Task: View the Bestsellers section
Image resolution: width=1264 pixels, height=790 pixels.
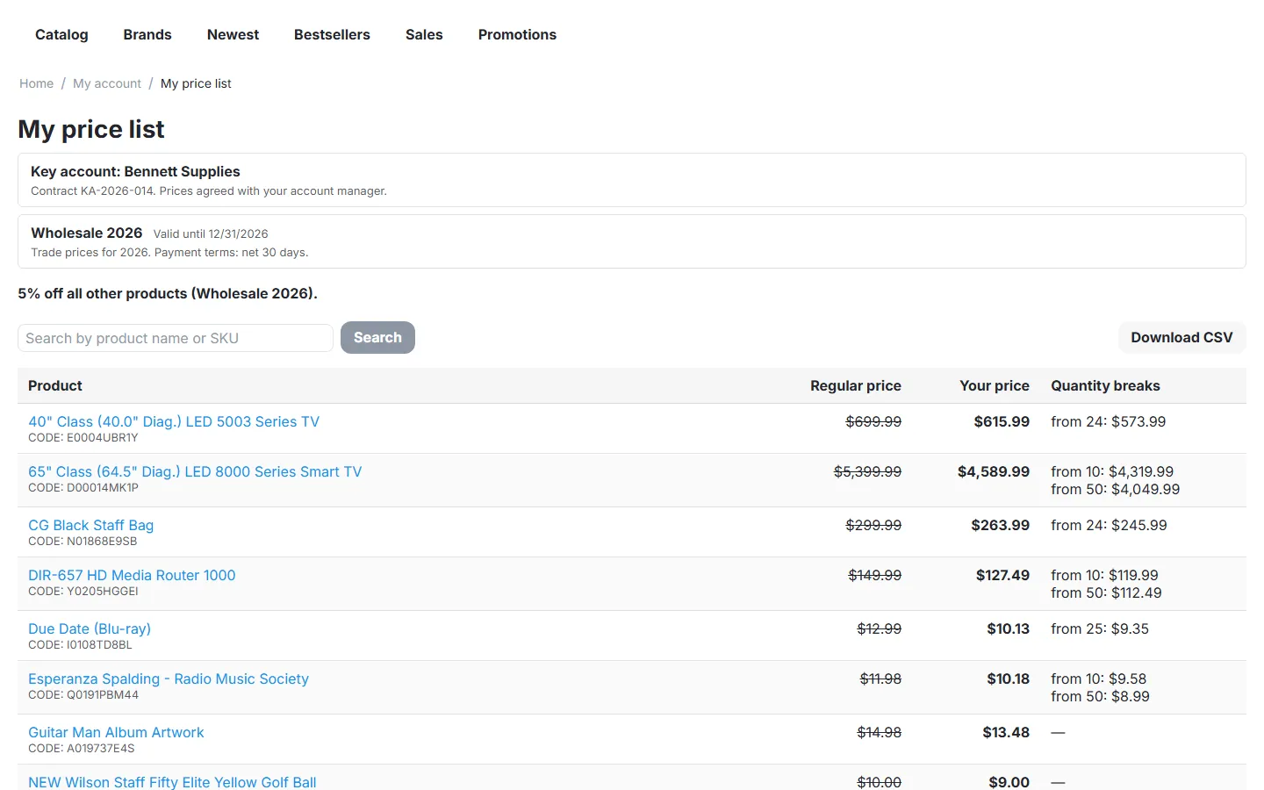Action: (332, 34)
